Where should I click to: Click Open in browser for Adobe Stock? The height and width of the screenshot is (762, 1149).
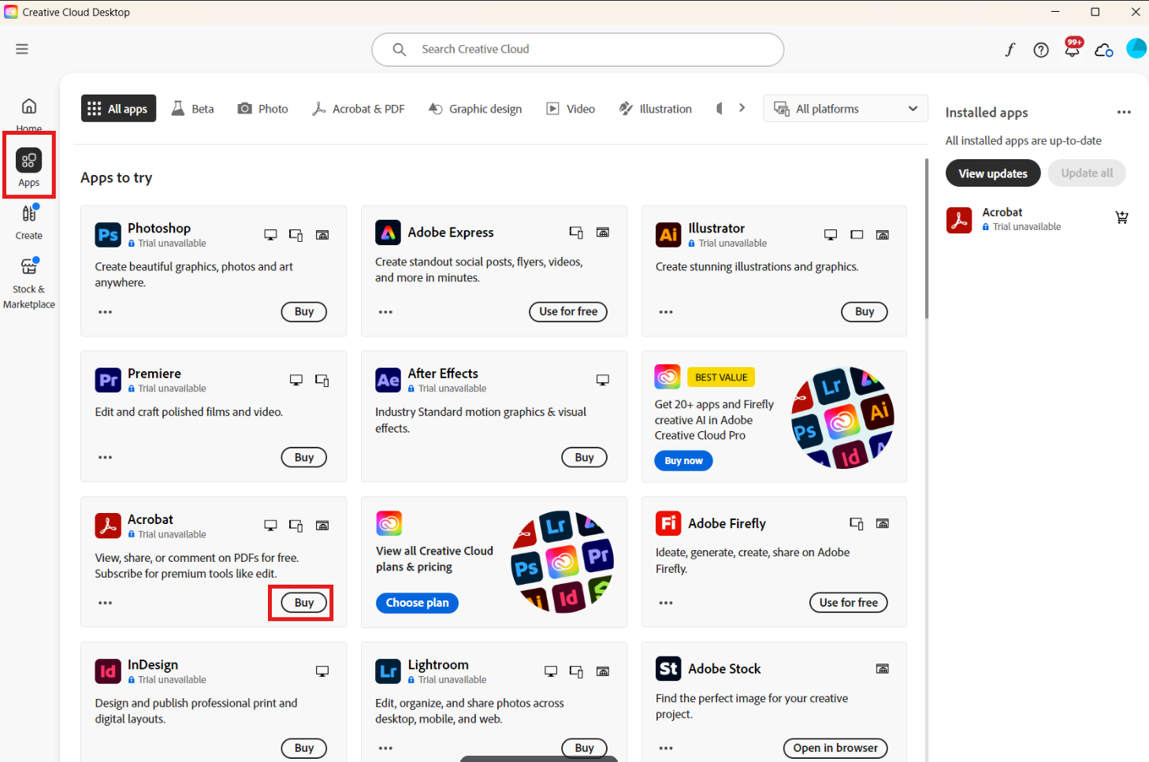tap(835, 748)
